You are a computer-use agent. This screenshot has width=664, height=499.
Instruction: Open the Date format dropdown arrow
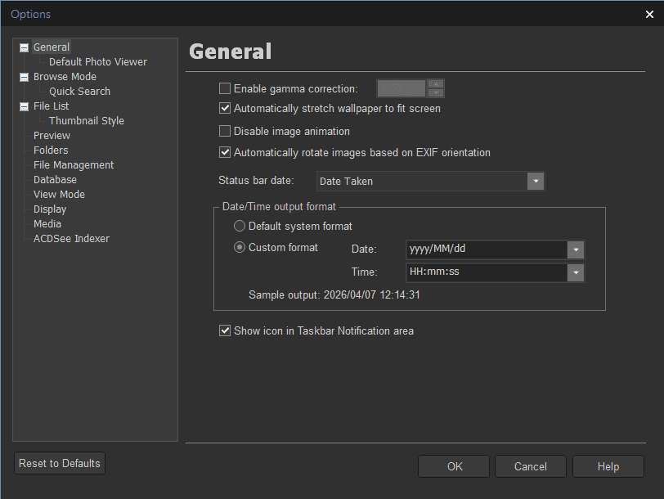tap(576, 250)
